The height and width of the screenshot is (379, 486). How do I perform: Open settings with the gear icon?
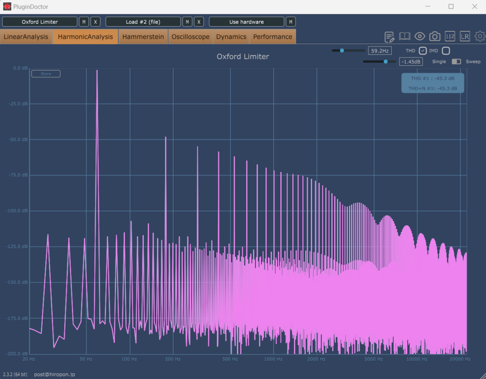480,36
